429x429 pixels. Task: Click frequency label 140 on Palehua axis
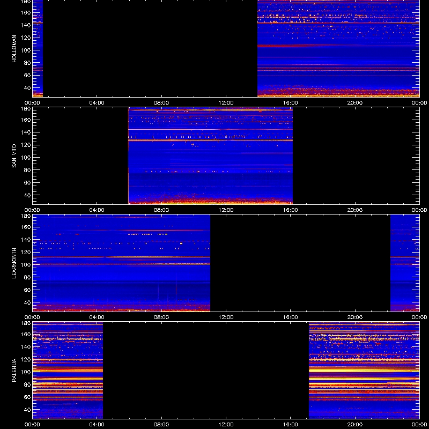point(27,347)
